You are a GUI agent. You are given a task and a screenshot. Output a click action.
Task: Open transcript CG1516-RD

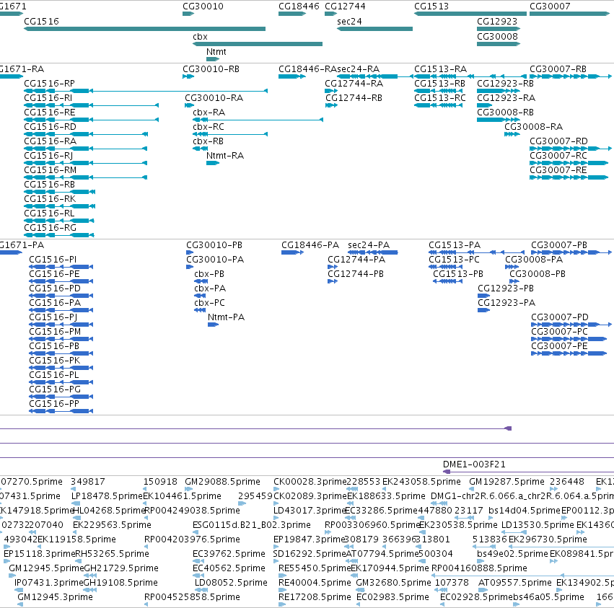[50, 127]
